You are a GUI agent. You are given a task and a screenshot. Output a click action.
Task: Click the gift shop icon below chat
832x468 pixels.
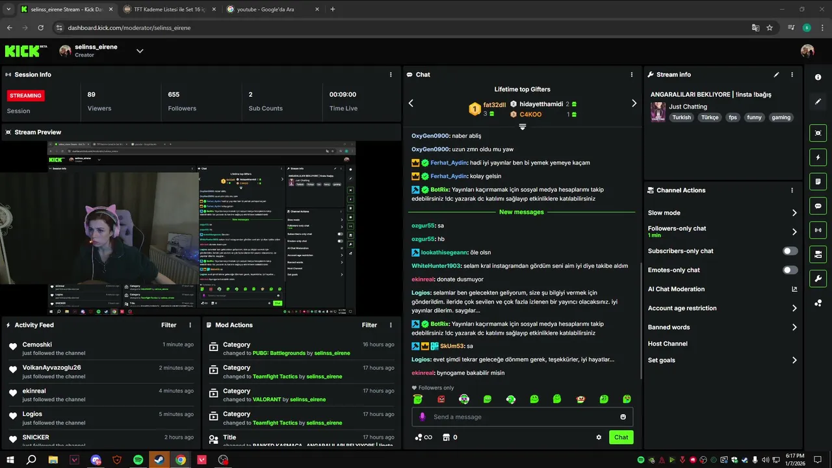click(x=446, y=437)
